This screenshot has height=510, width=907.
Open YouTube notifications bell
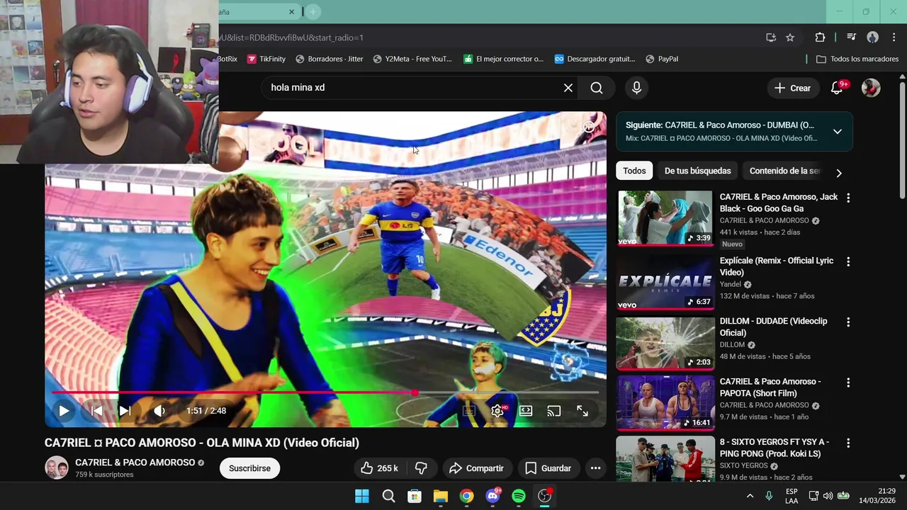coord(837,88)
